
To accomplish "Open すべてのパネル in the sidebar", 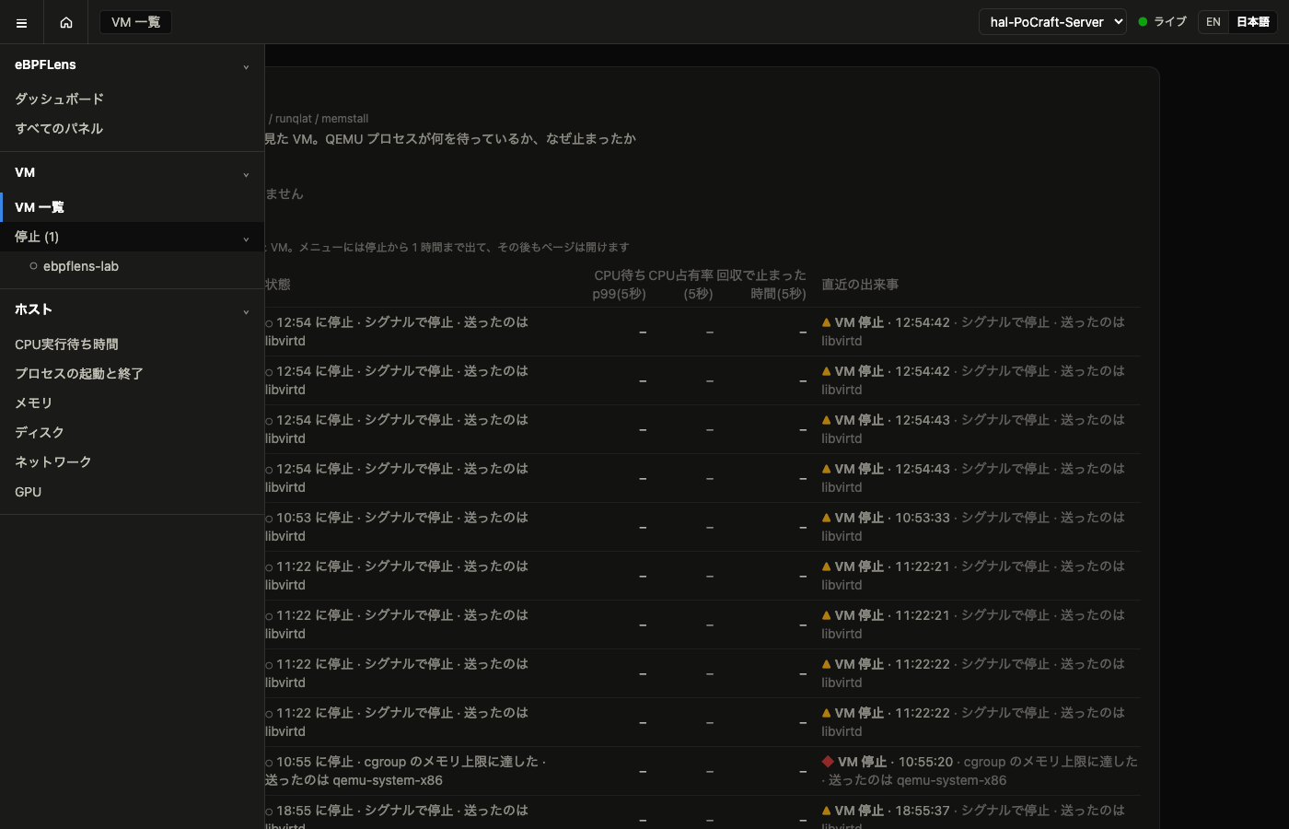I will pos(59,128).
